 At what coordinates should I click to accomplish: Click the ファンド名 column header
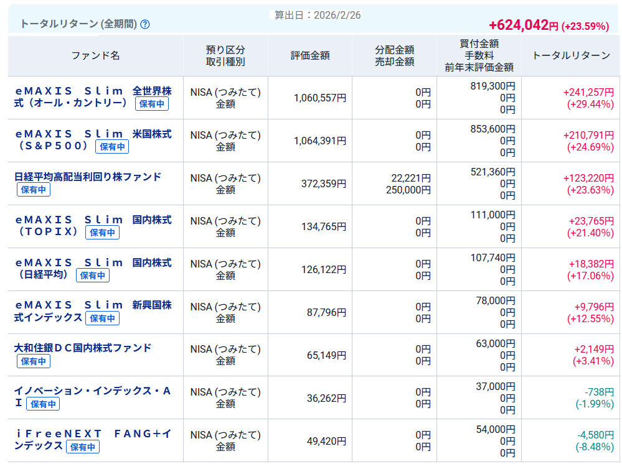[96, 55]
